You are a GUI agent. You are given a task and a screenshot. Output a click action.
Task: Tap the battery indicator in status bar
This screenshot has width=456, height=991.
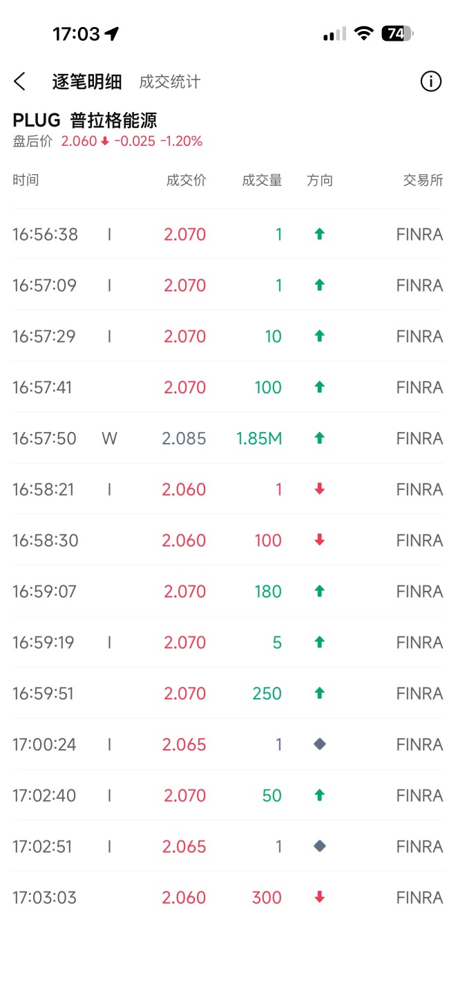397,34
